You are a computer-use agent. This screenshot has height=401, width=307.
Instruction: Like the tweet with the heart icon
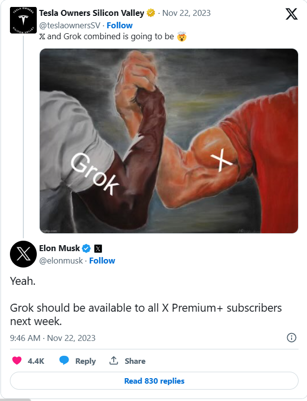click(x=17, y=361)
